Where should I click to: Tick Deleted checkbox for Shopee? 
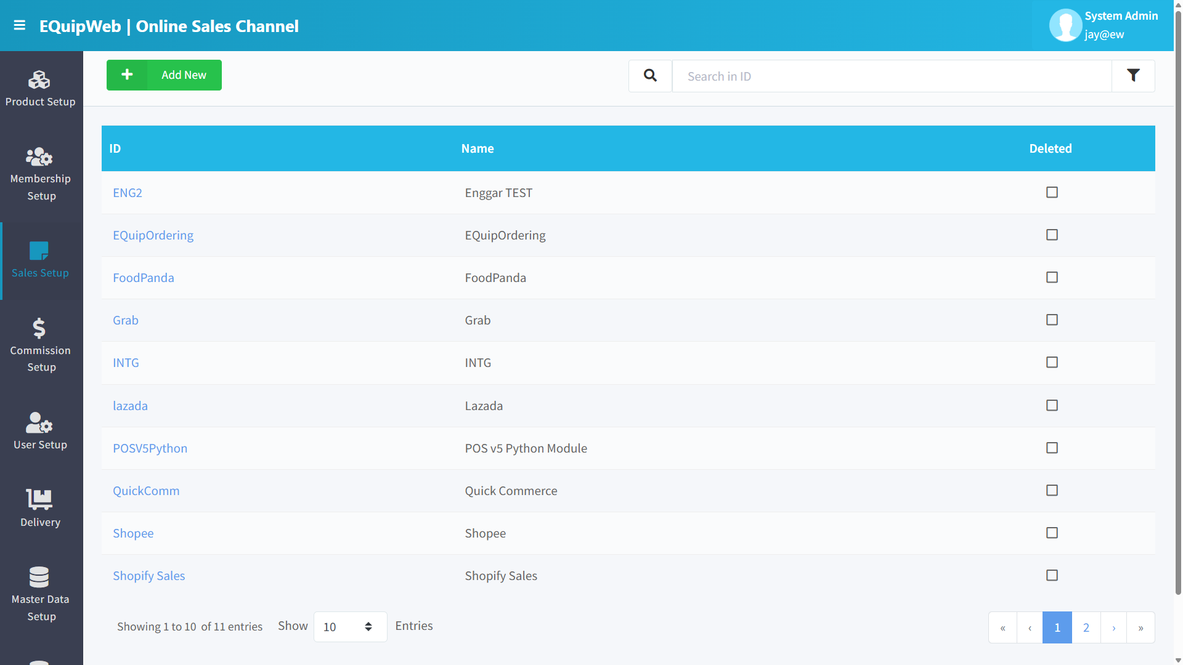[x=1052, y=533]
